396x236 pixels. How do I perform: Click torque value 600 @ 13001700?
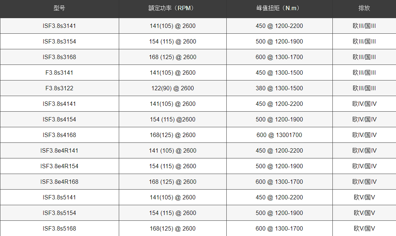pos(279,135)
